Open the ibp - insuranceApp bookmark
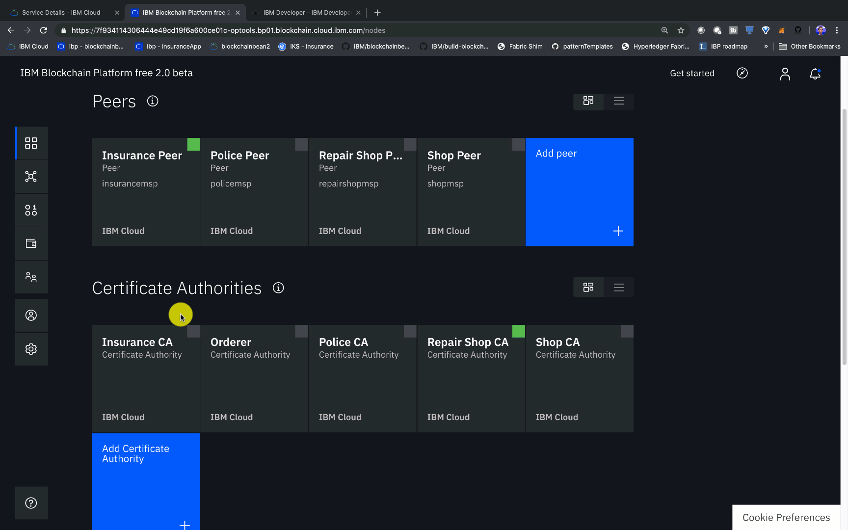 tap(168, 47)
